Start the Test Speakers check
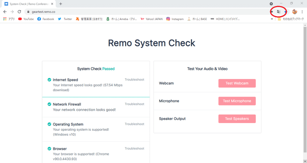The height and width of the screenshot is (163, 307). pyautogui.click(x=237, y=119)
